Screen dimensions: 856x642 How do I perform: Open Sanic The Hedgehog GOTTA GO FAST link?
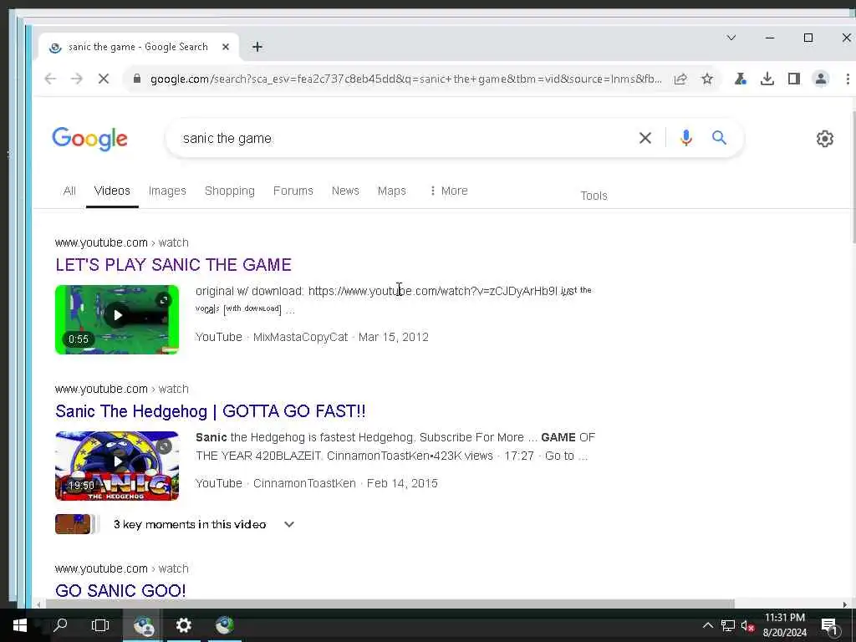(x=210, y=411)
